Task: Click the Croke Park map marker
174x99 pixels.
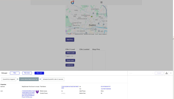Action: coord(97,14)
